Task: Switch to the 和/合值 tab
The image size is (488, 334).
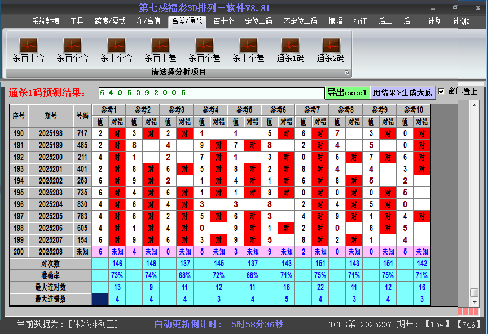Action: click(149, 21)
